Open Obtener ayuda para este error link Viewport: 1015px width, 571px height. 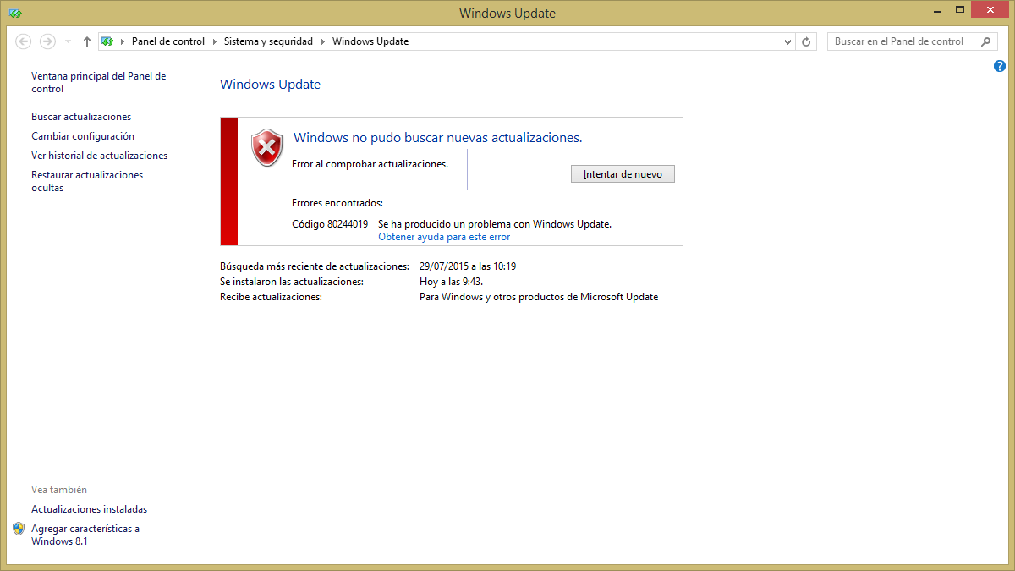444,237
